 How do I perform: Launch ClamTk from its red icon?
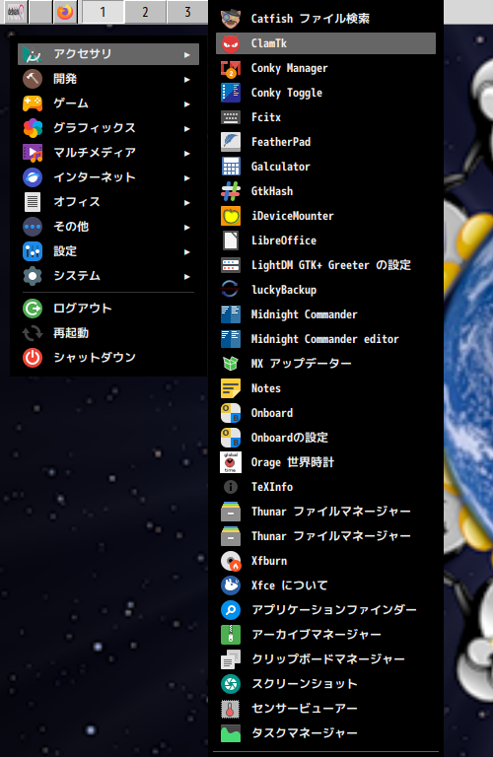click(x=231, y=43)
